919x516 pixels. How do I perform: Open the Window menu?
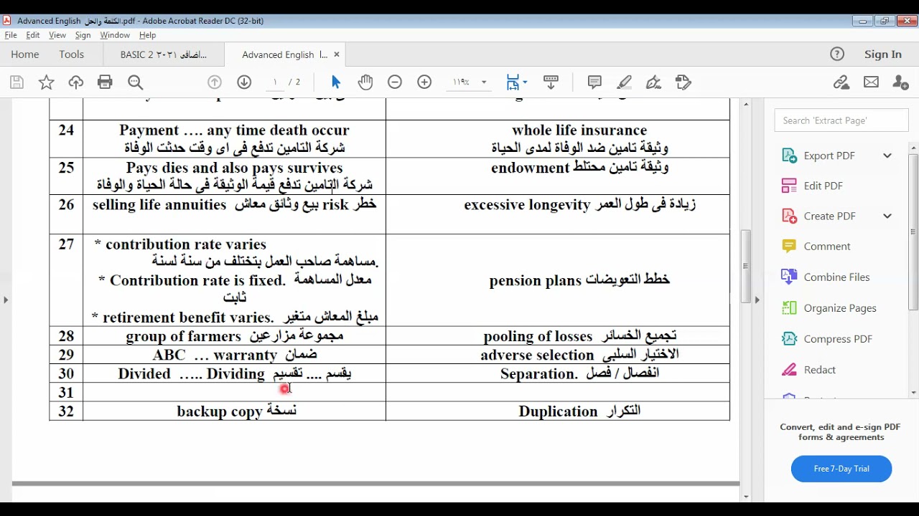click(x=115, y=35)
